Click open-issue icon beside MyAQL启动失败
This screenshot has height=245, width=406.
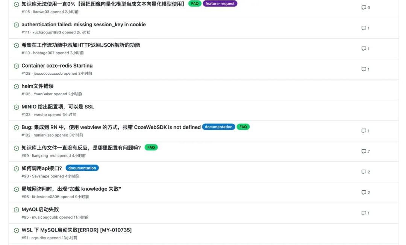click(x=16, y=210)
